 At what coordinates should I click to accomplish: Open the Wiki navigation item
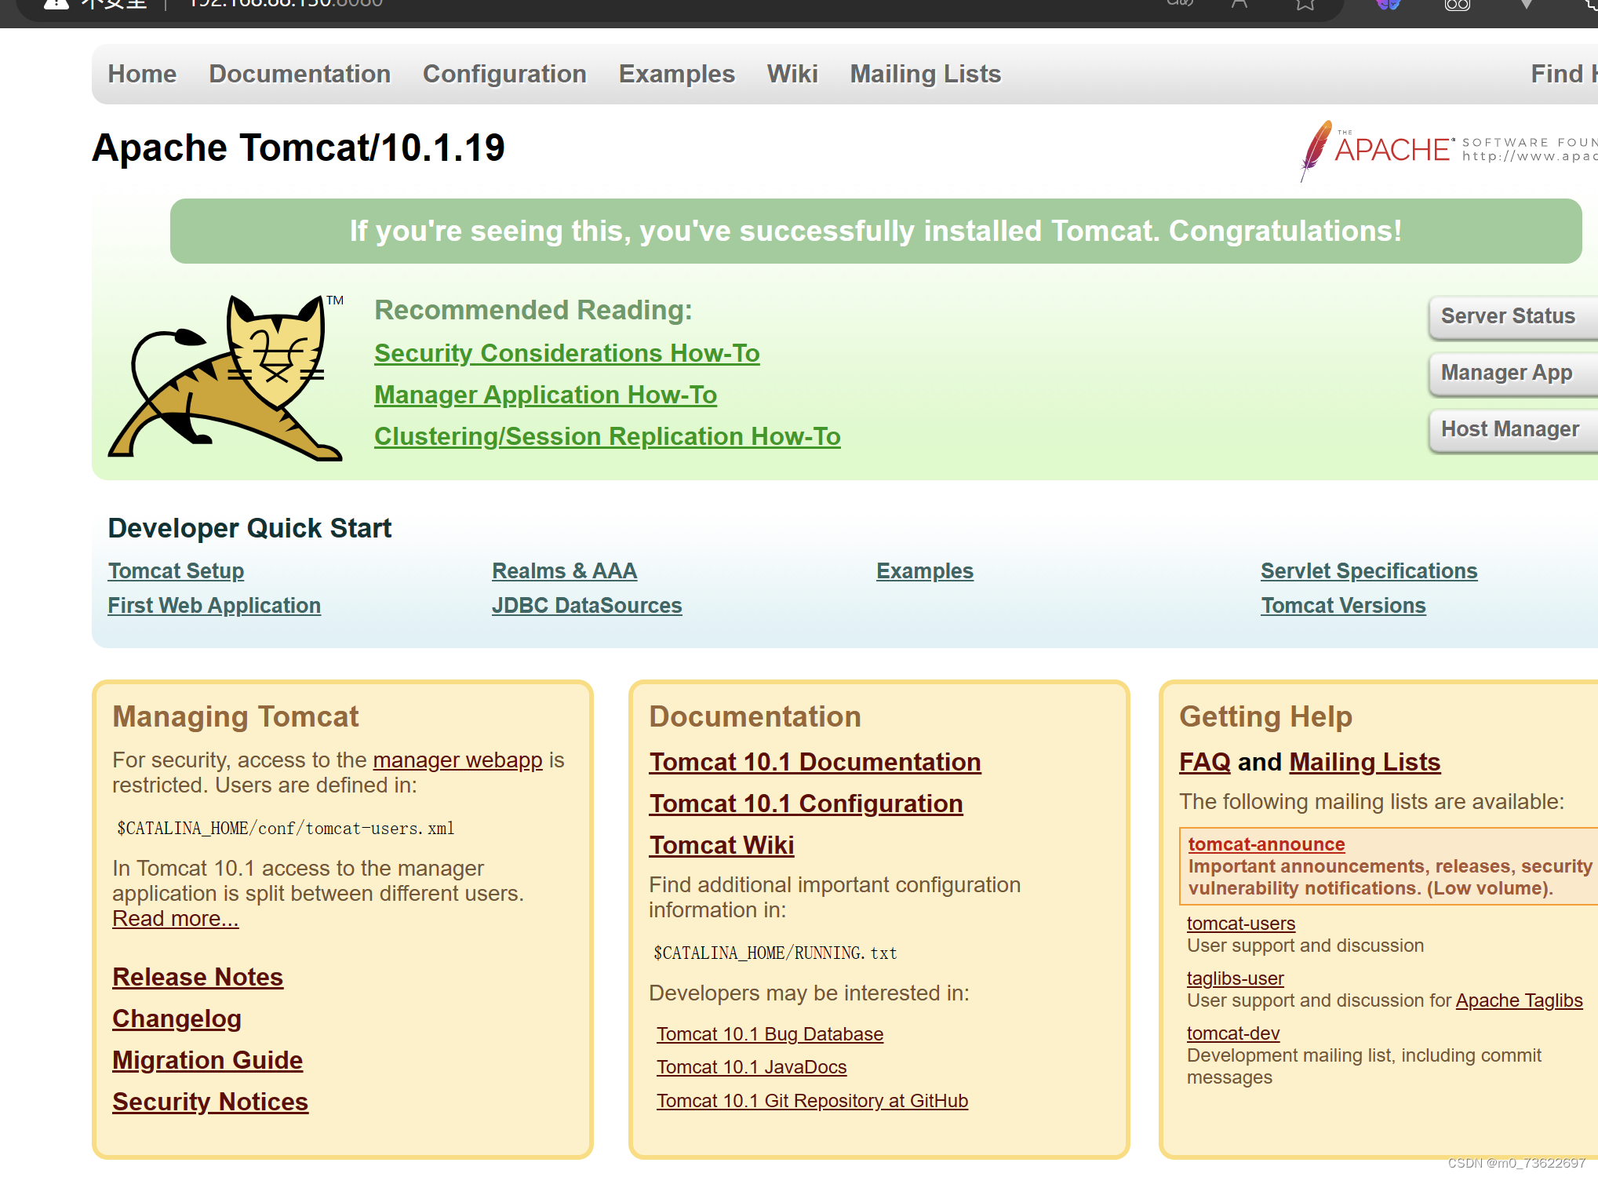click(792, 74)
